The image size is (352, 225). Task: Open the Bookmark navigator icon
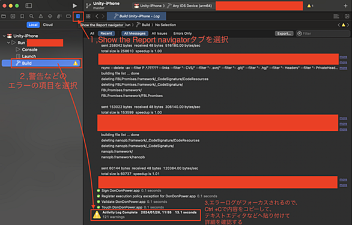[x=22, y=16]
